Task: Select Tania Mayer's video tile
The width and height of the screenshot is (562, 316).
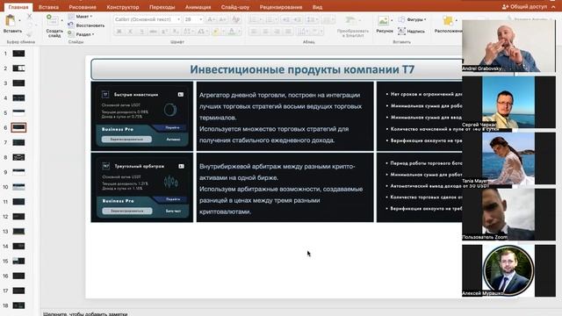Action: point(508,158)
